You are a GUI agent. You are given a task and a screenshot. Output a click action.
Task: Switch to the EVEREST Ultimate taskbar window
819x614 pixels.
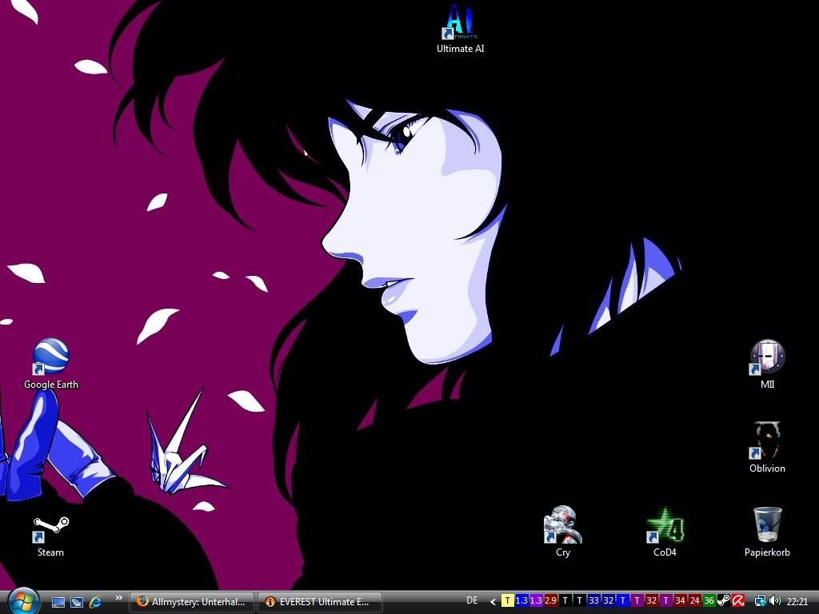point(320,602)
